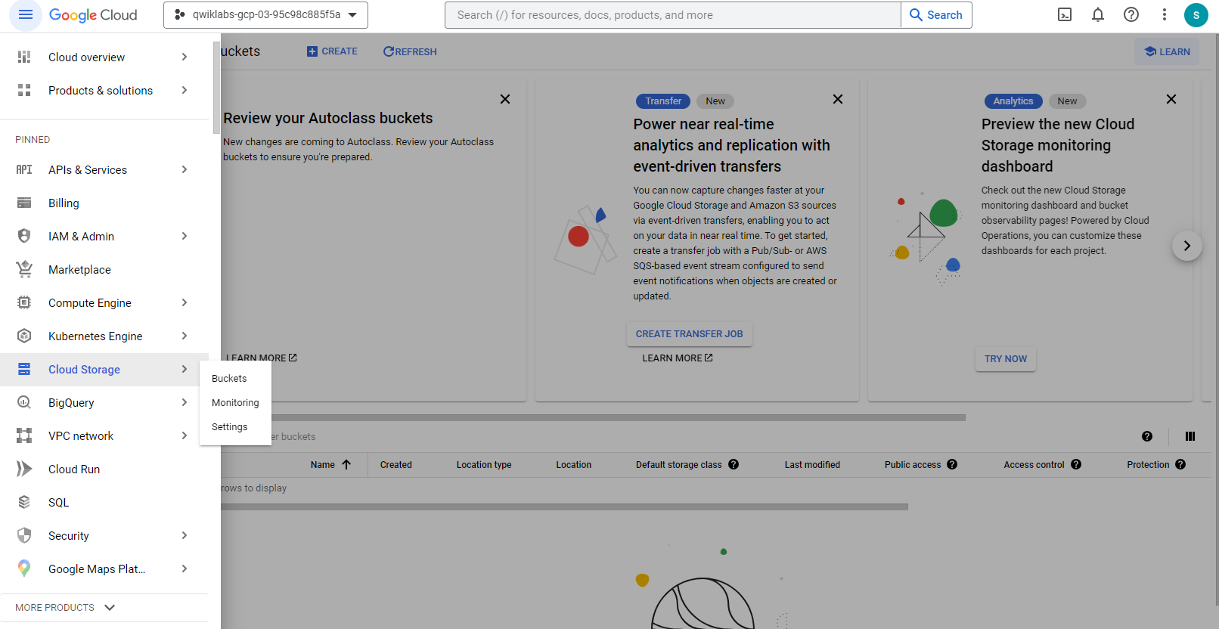Click the LEARN button
Viewport: 1219px width, 629px height.
[1167, 51]
